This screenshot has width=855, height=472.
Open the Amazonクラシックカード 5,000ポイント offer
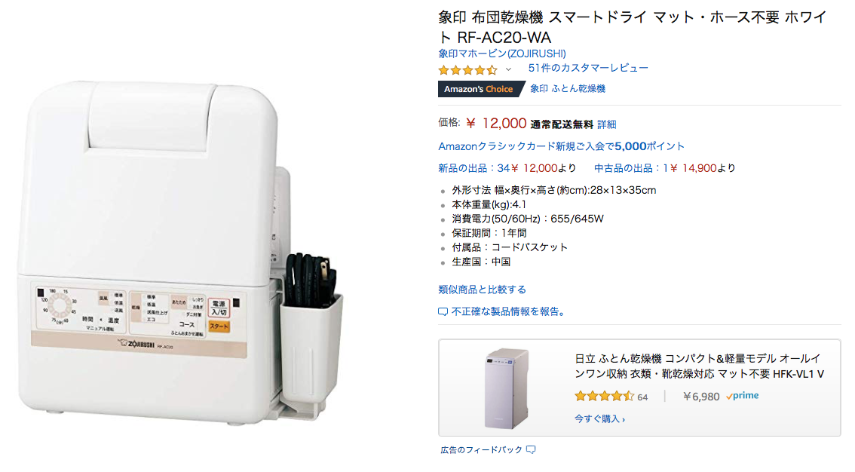[561, 146]
